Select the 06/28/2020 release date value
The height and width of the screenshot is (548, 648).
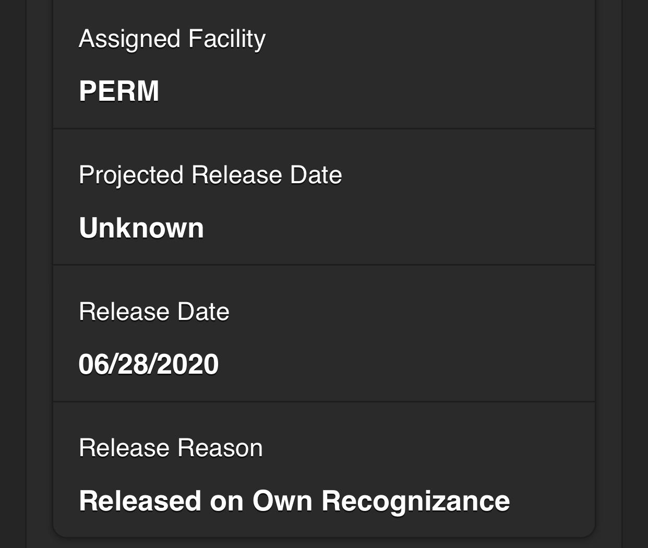pyautogui.click(x=148, y=364)
